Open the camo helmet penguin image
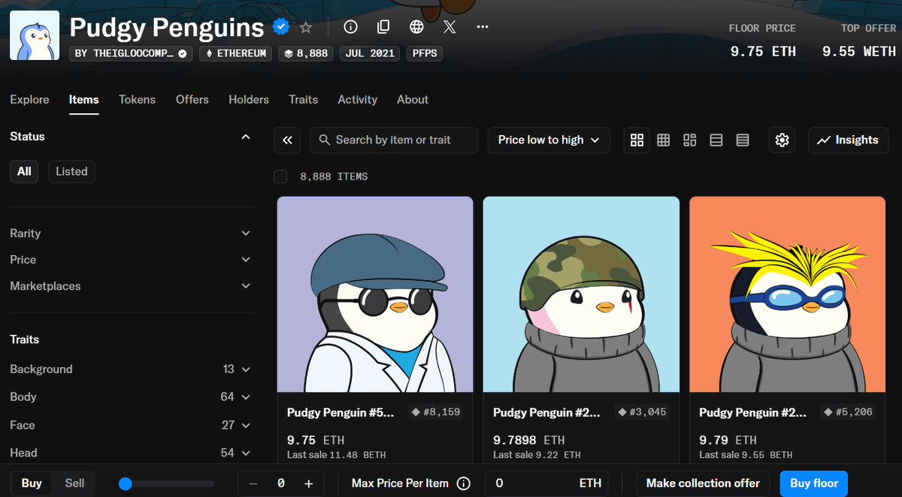The width and height of the screenshot is (902, 497). (581, 294)
